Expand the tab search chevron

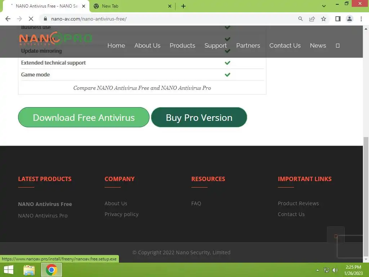coord(324,6)
